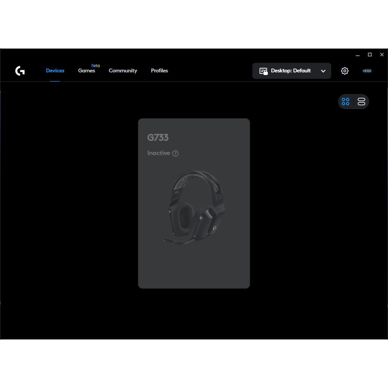
Task: Click the locked profile icon in selector
Action: click(264, 71)
